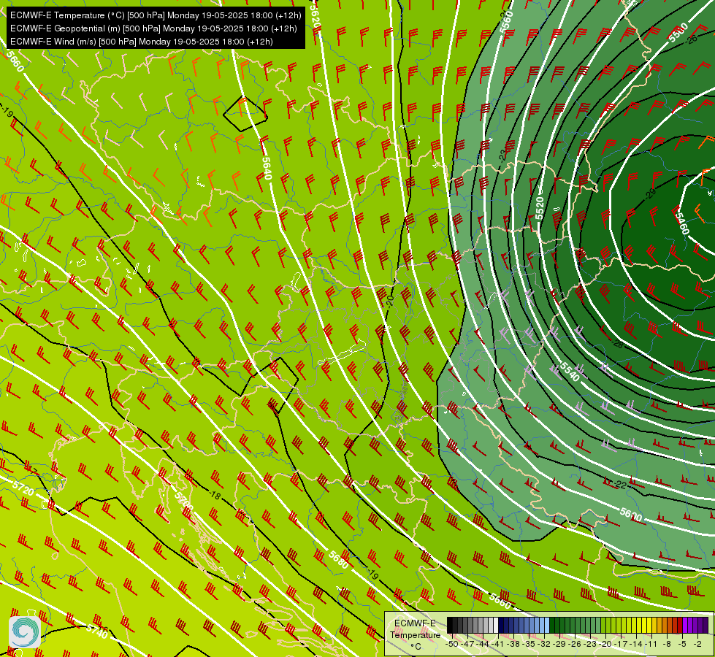715x657 pixels.
Task: Click the 5720 geopotential contour label
Action: pyautogui.click(x=23, y=488)
